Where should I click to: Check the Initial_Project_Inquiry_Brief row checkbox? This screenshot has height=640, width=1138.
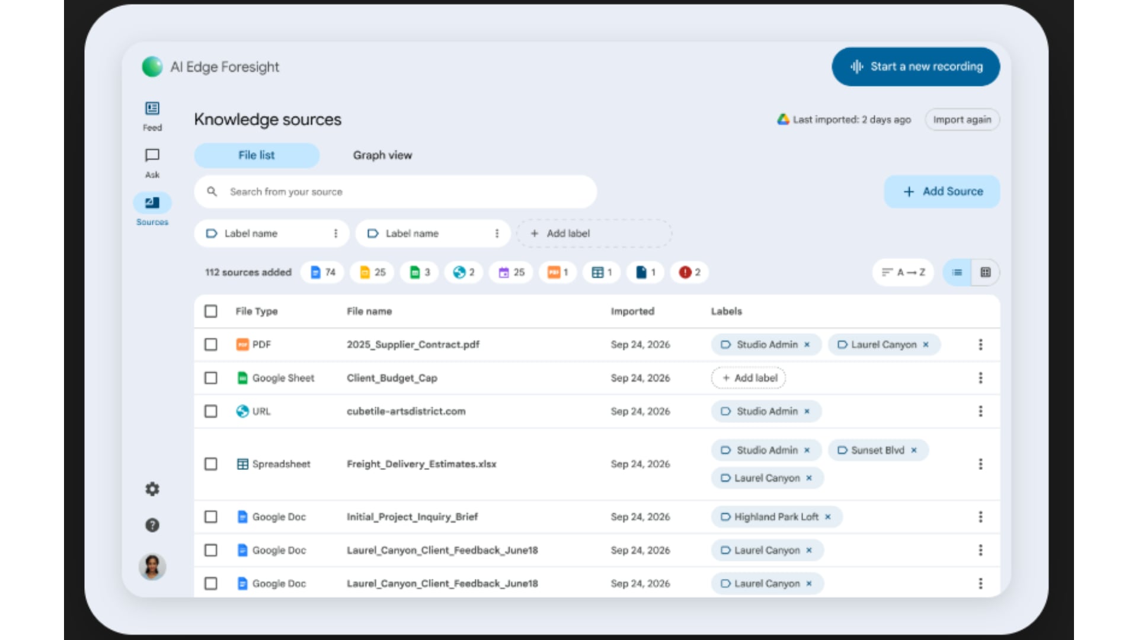[210, 517]
